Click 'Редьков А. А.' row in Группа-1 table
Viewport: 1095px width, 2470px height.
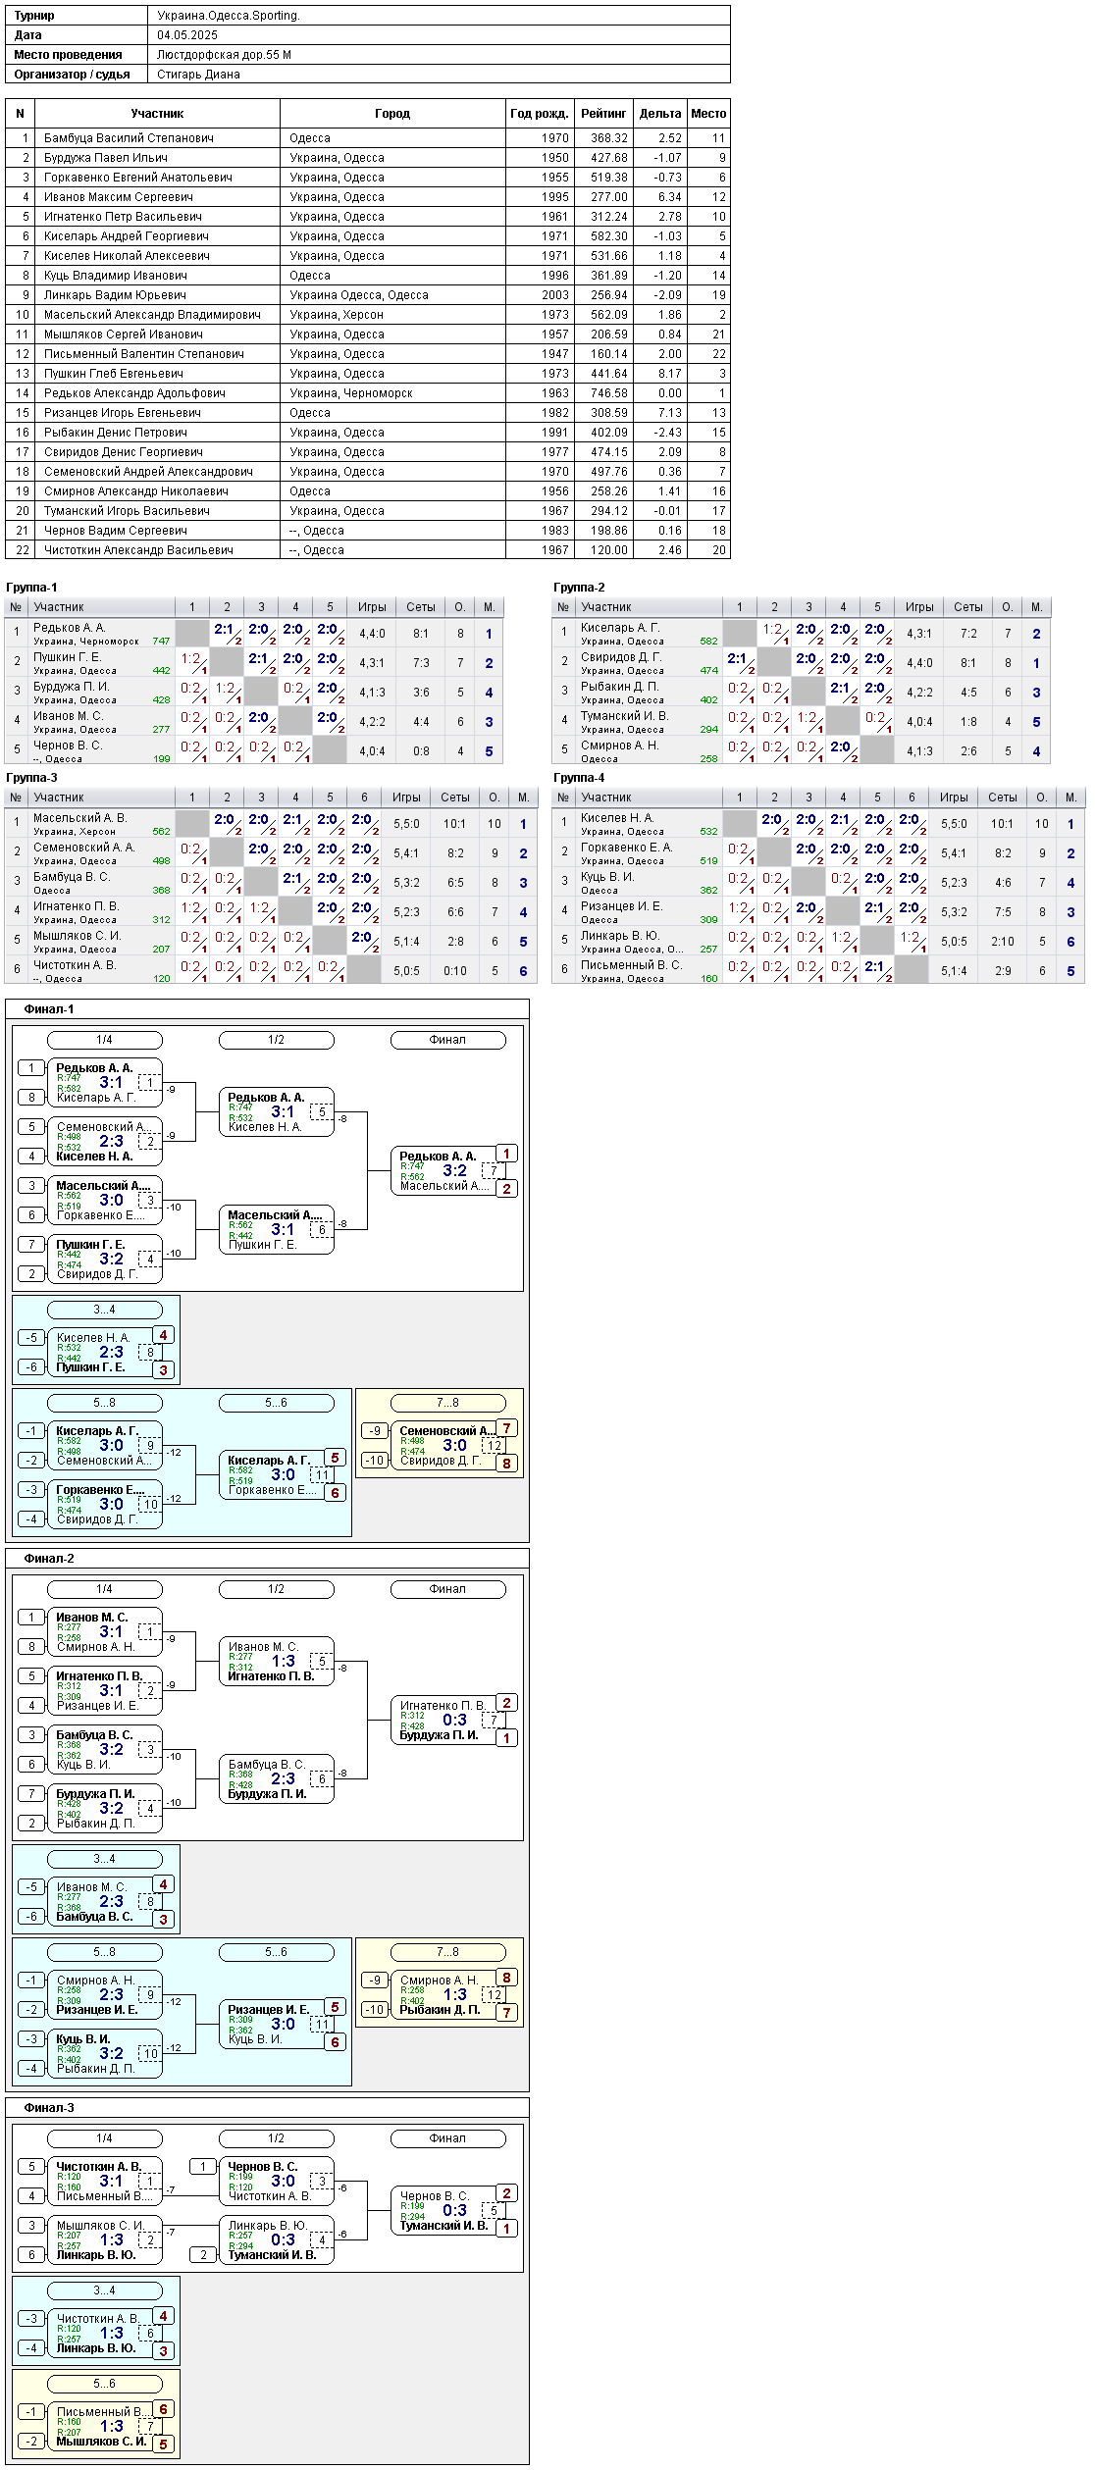tap(254, 634)
